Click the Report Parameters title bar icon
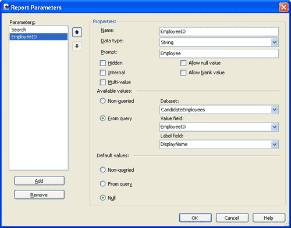Viewport: 291px width, 228px height. (6, 8)
